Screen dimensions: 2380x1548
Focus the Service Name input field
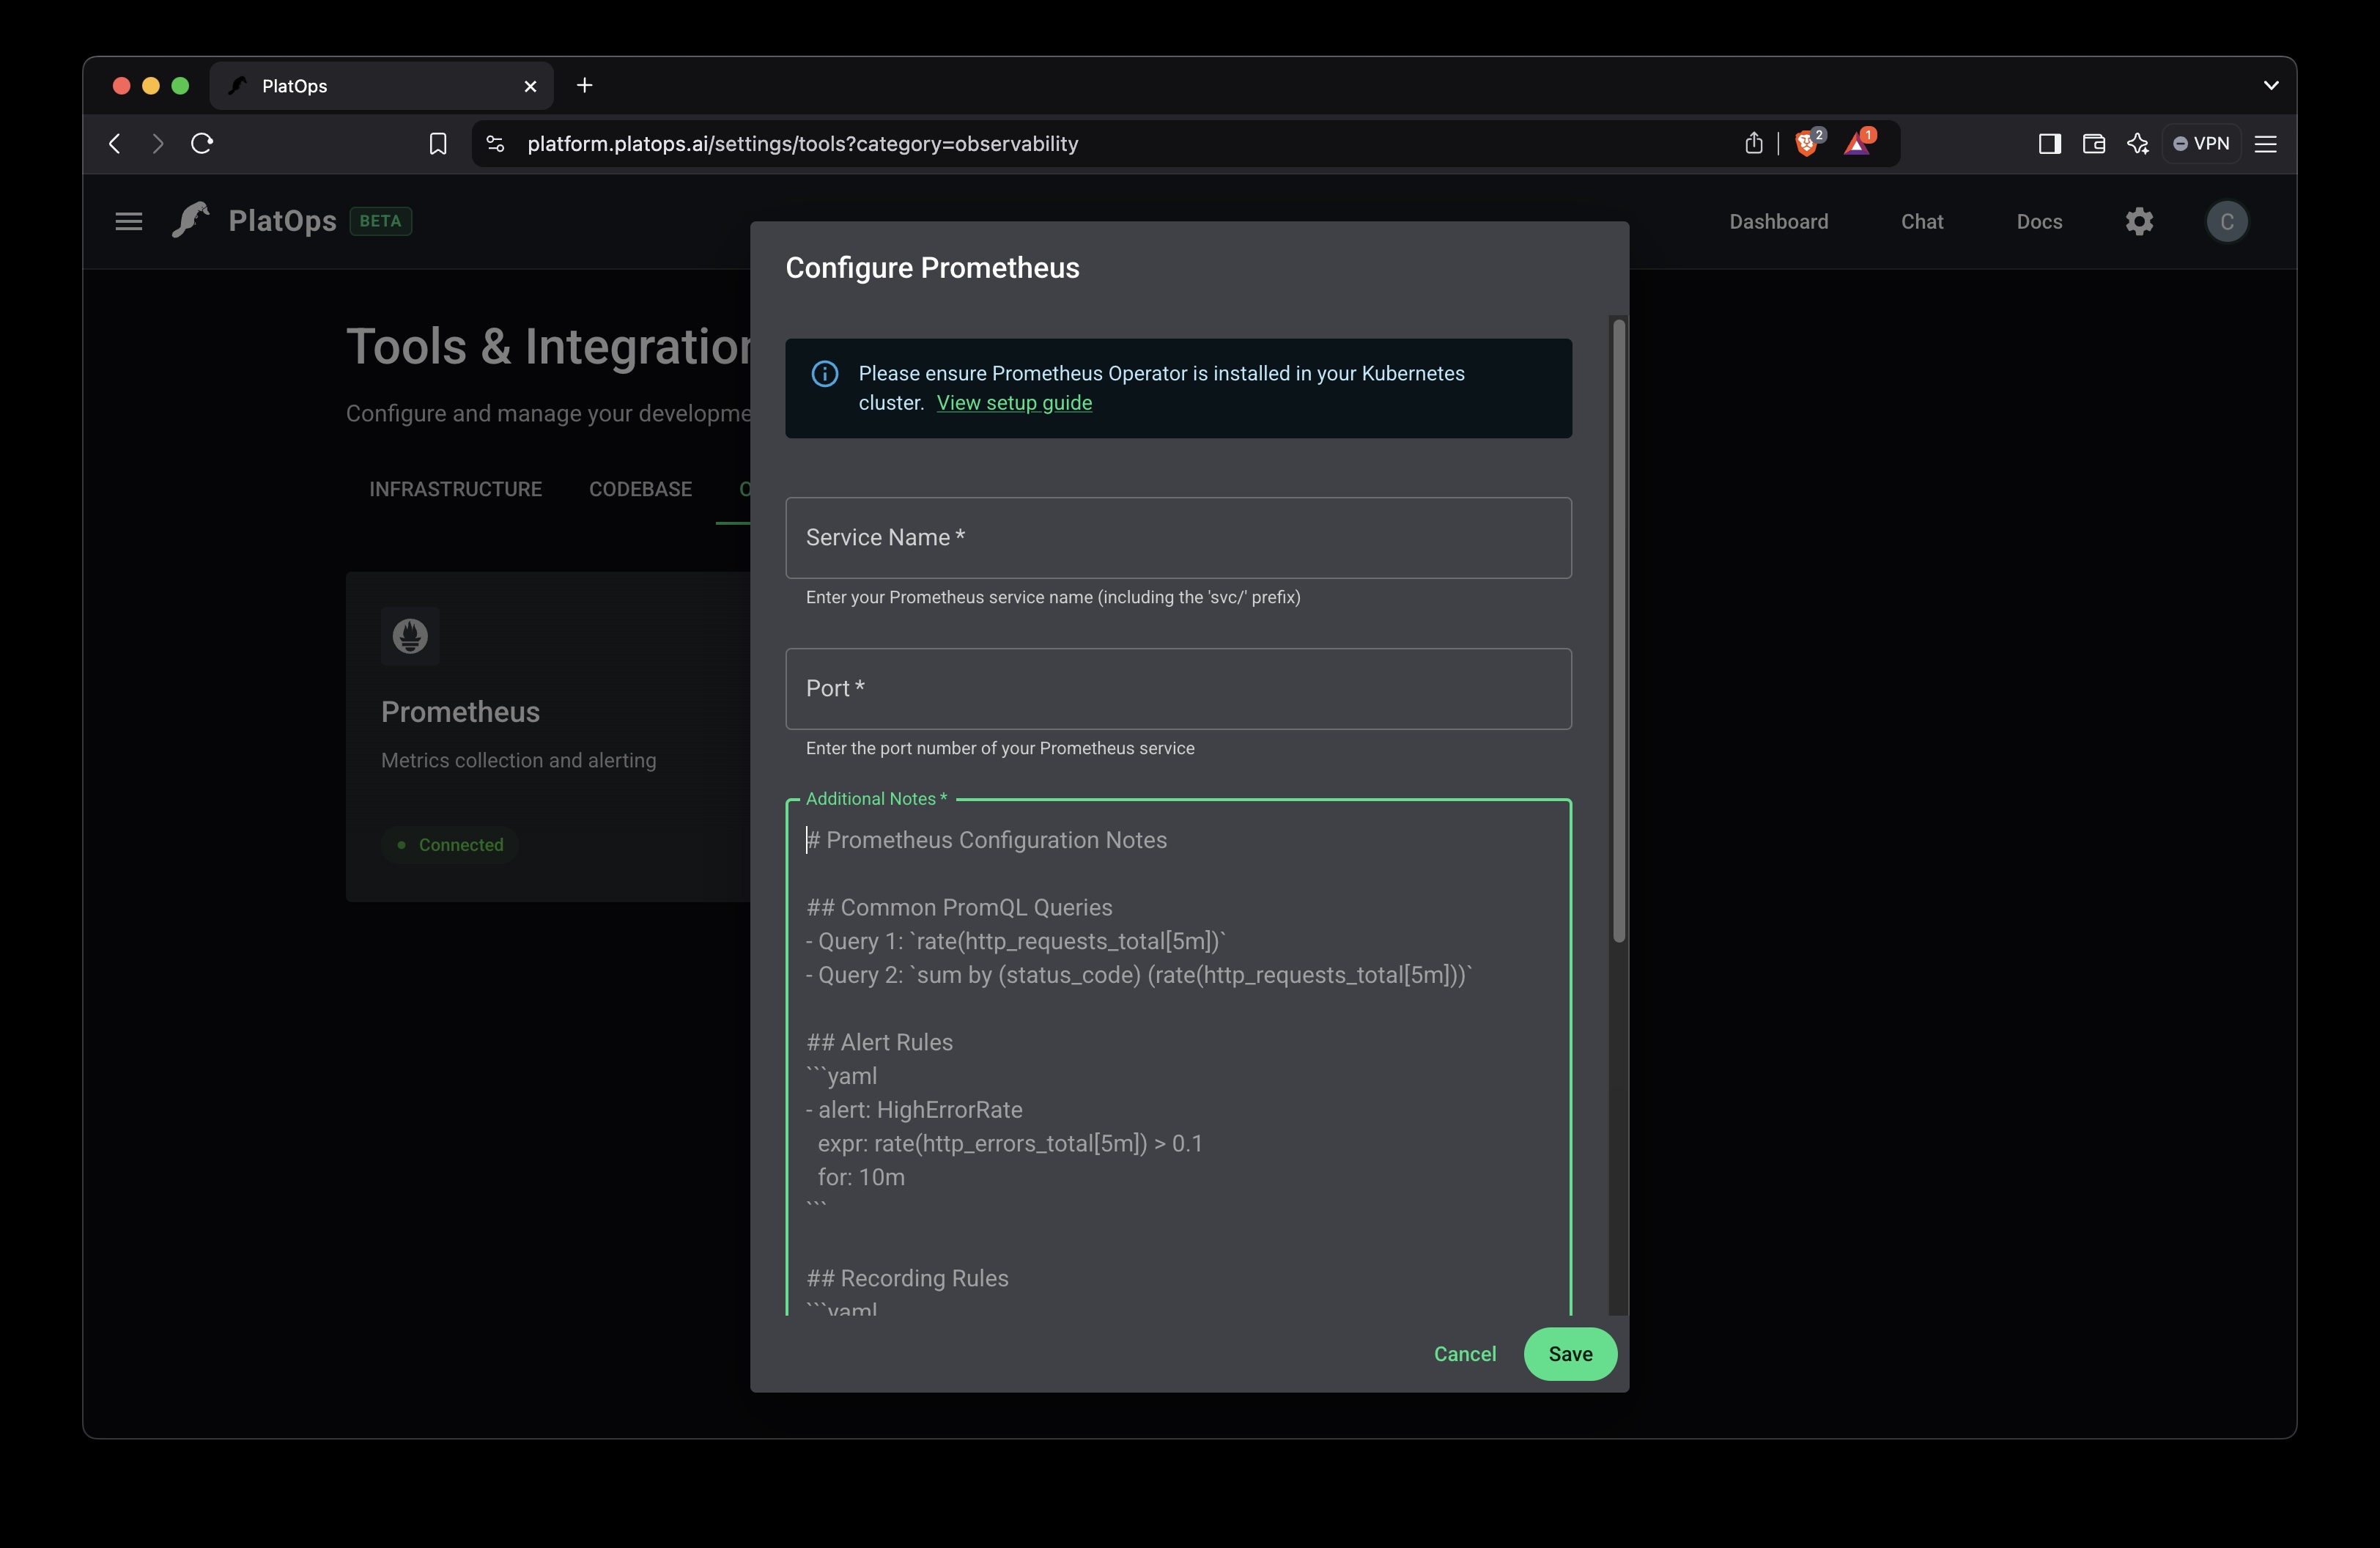coord(1178,538)
